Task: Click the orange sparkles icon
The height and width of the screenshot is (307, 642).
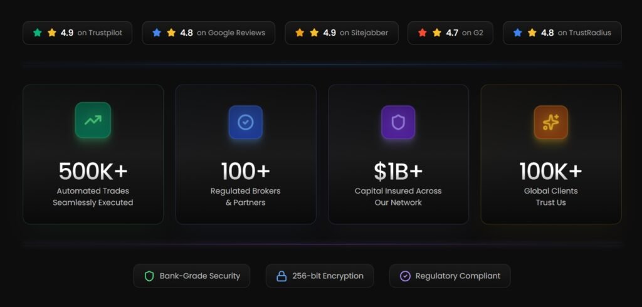Action: [551, 122]
